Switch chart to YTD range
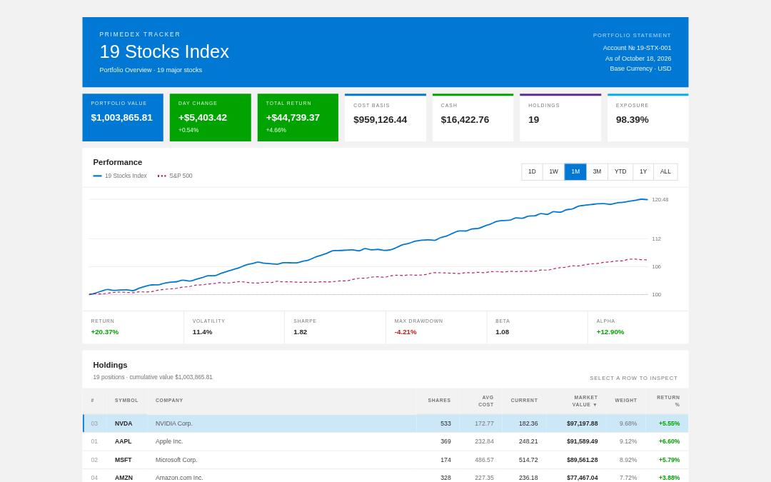The height and width of the screenshot is (482, 771). pyautogui.click(x=620, y=171)
